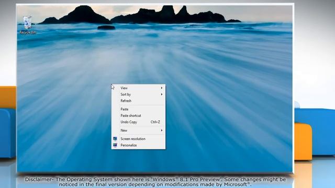This screenshot has width=335, height=188.
Task: Expand the arrow next to New
Action: (162, 130)
